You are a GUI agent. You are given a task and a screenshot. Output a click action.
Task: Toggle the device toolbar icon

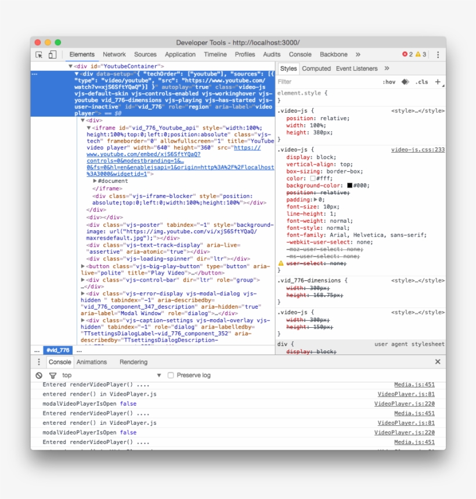click(52, 55)
